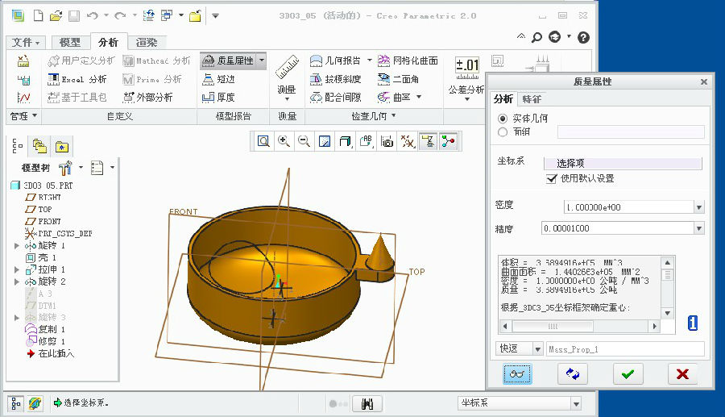Click the Search binoculars icon in status bar
The width and height of the screenshot is (725, 417).
(367, 403)
